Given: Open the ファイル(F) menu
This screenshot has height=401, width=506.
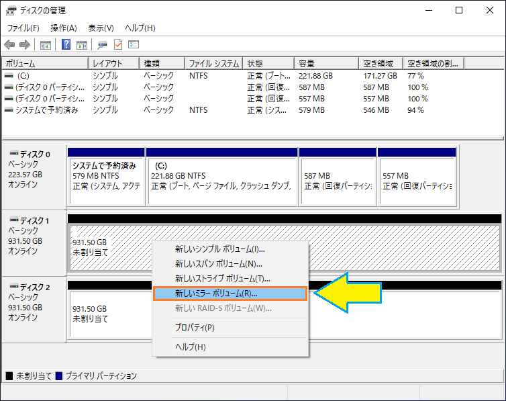Looking at the screenshot, I should (x=23, y=28).
